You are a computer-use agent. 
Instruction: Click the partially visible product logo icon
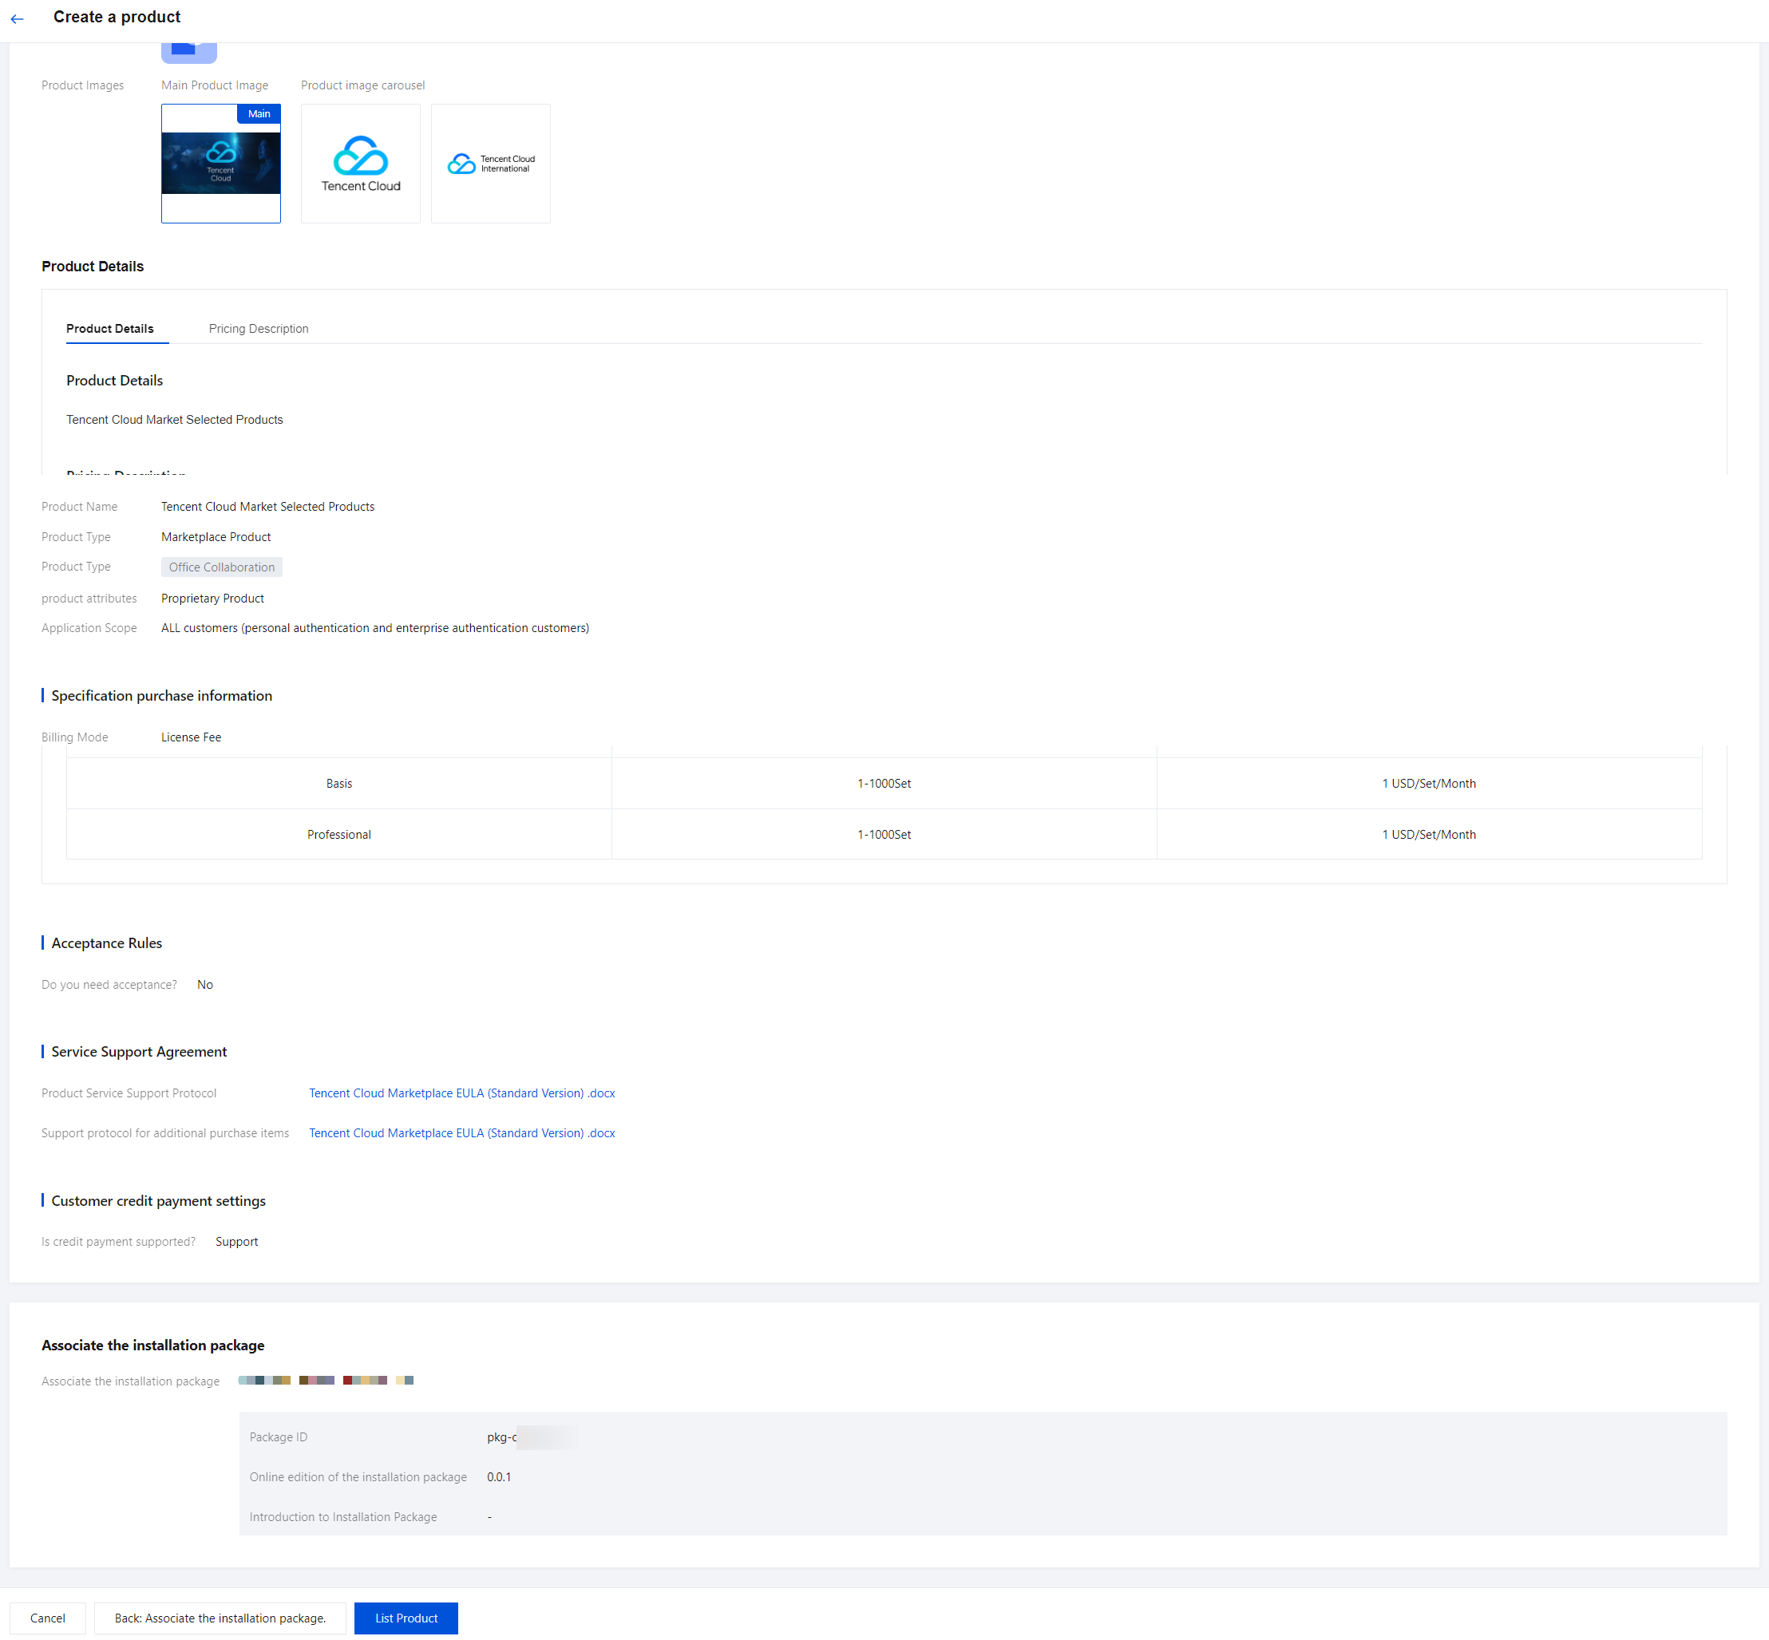point(188,50)
